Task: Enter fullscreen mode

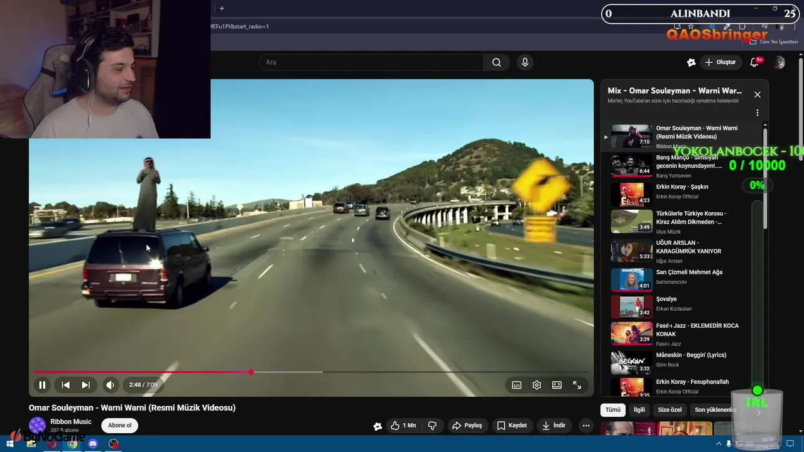Action: point(577,385)
